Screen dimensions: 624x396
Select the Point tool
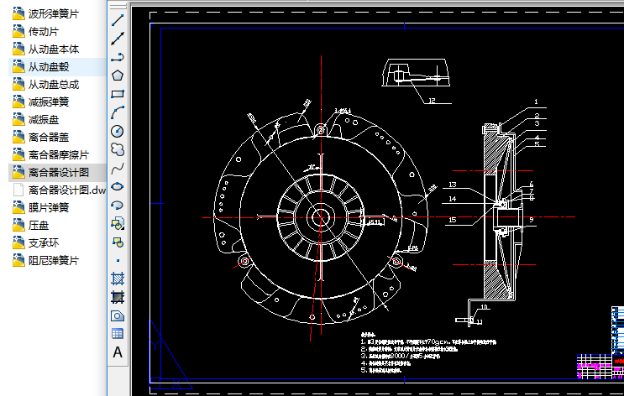click(x=118, y=260)
